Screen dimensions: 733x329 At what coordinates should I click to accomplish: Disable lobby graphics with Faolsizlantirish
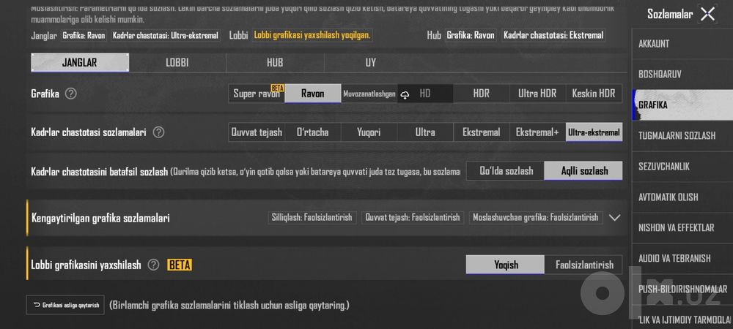tap(583, 265)
